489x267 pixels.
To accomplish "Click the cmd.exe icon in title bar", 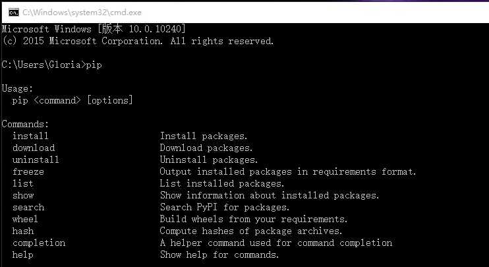I will point(12,11).
